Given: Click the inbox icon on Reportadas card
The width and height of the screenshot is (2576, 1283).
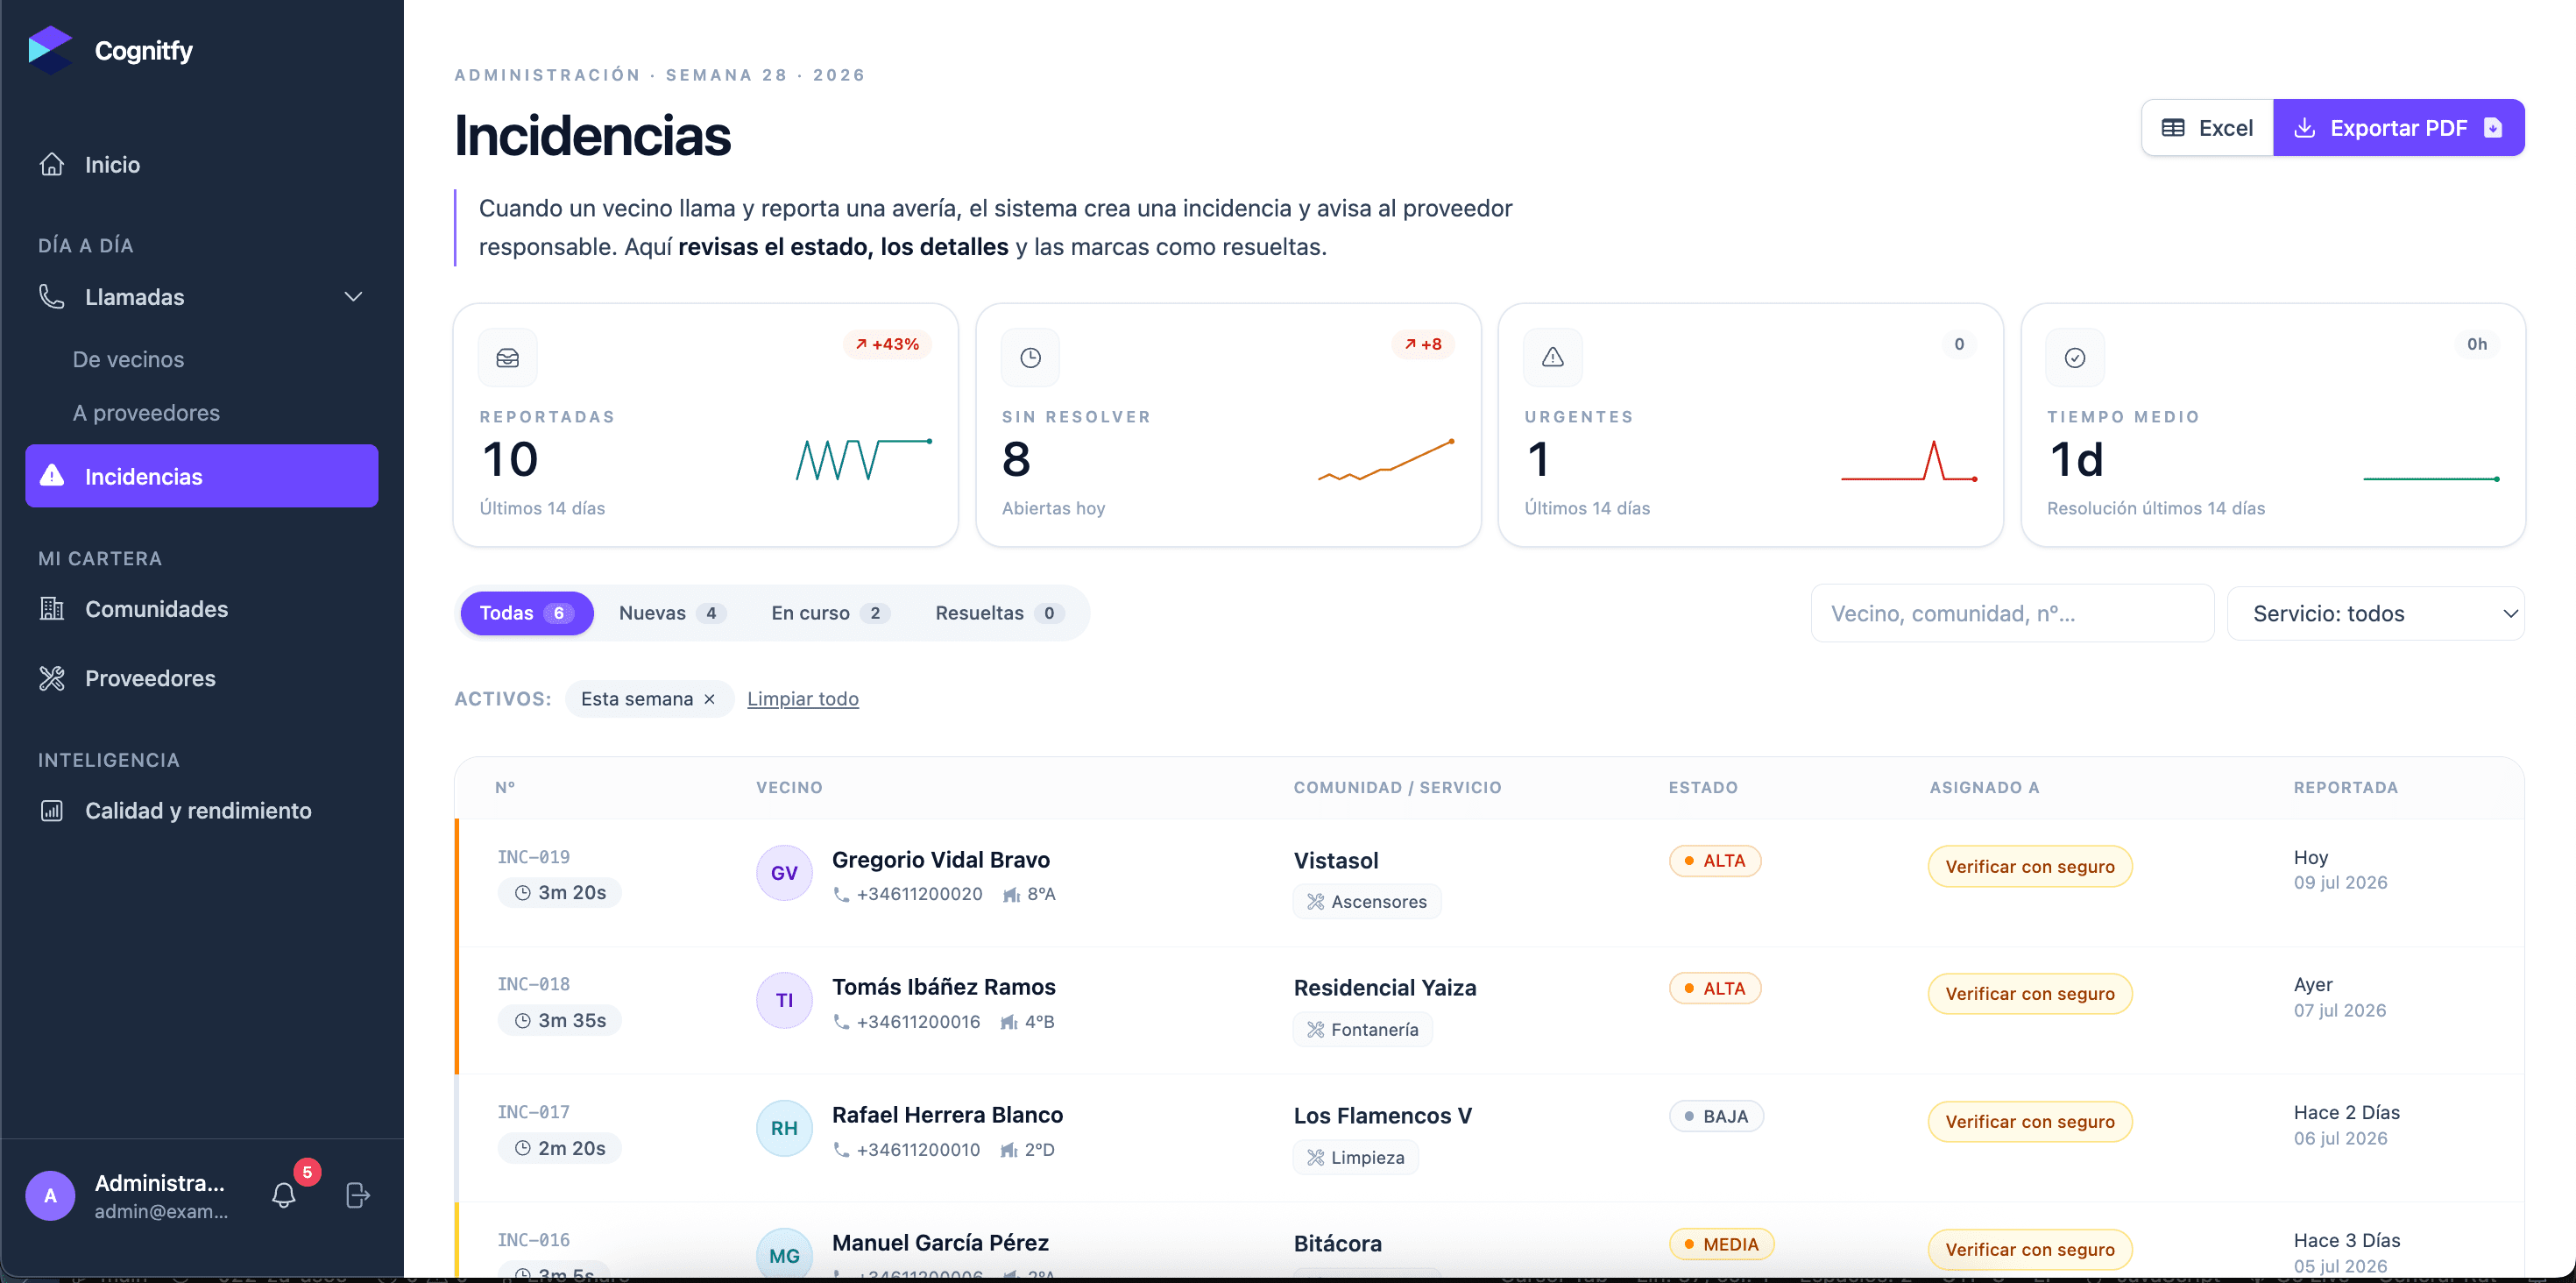Looking at the screenshot, I should [508, 357].
